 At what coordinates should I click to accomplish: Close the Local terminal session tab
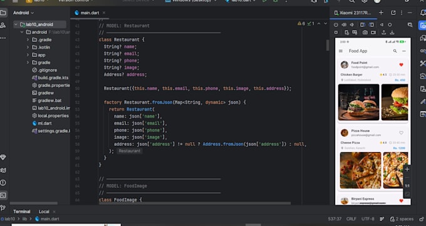pos(54,212)
